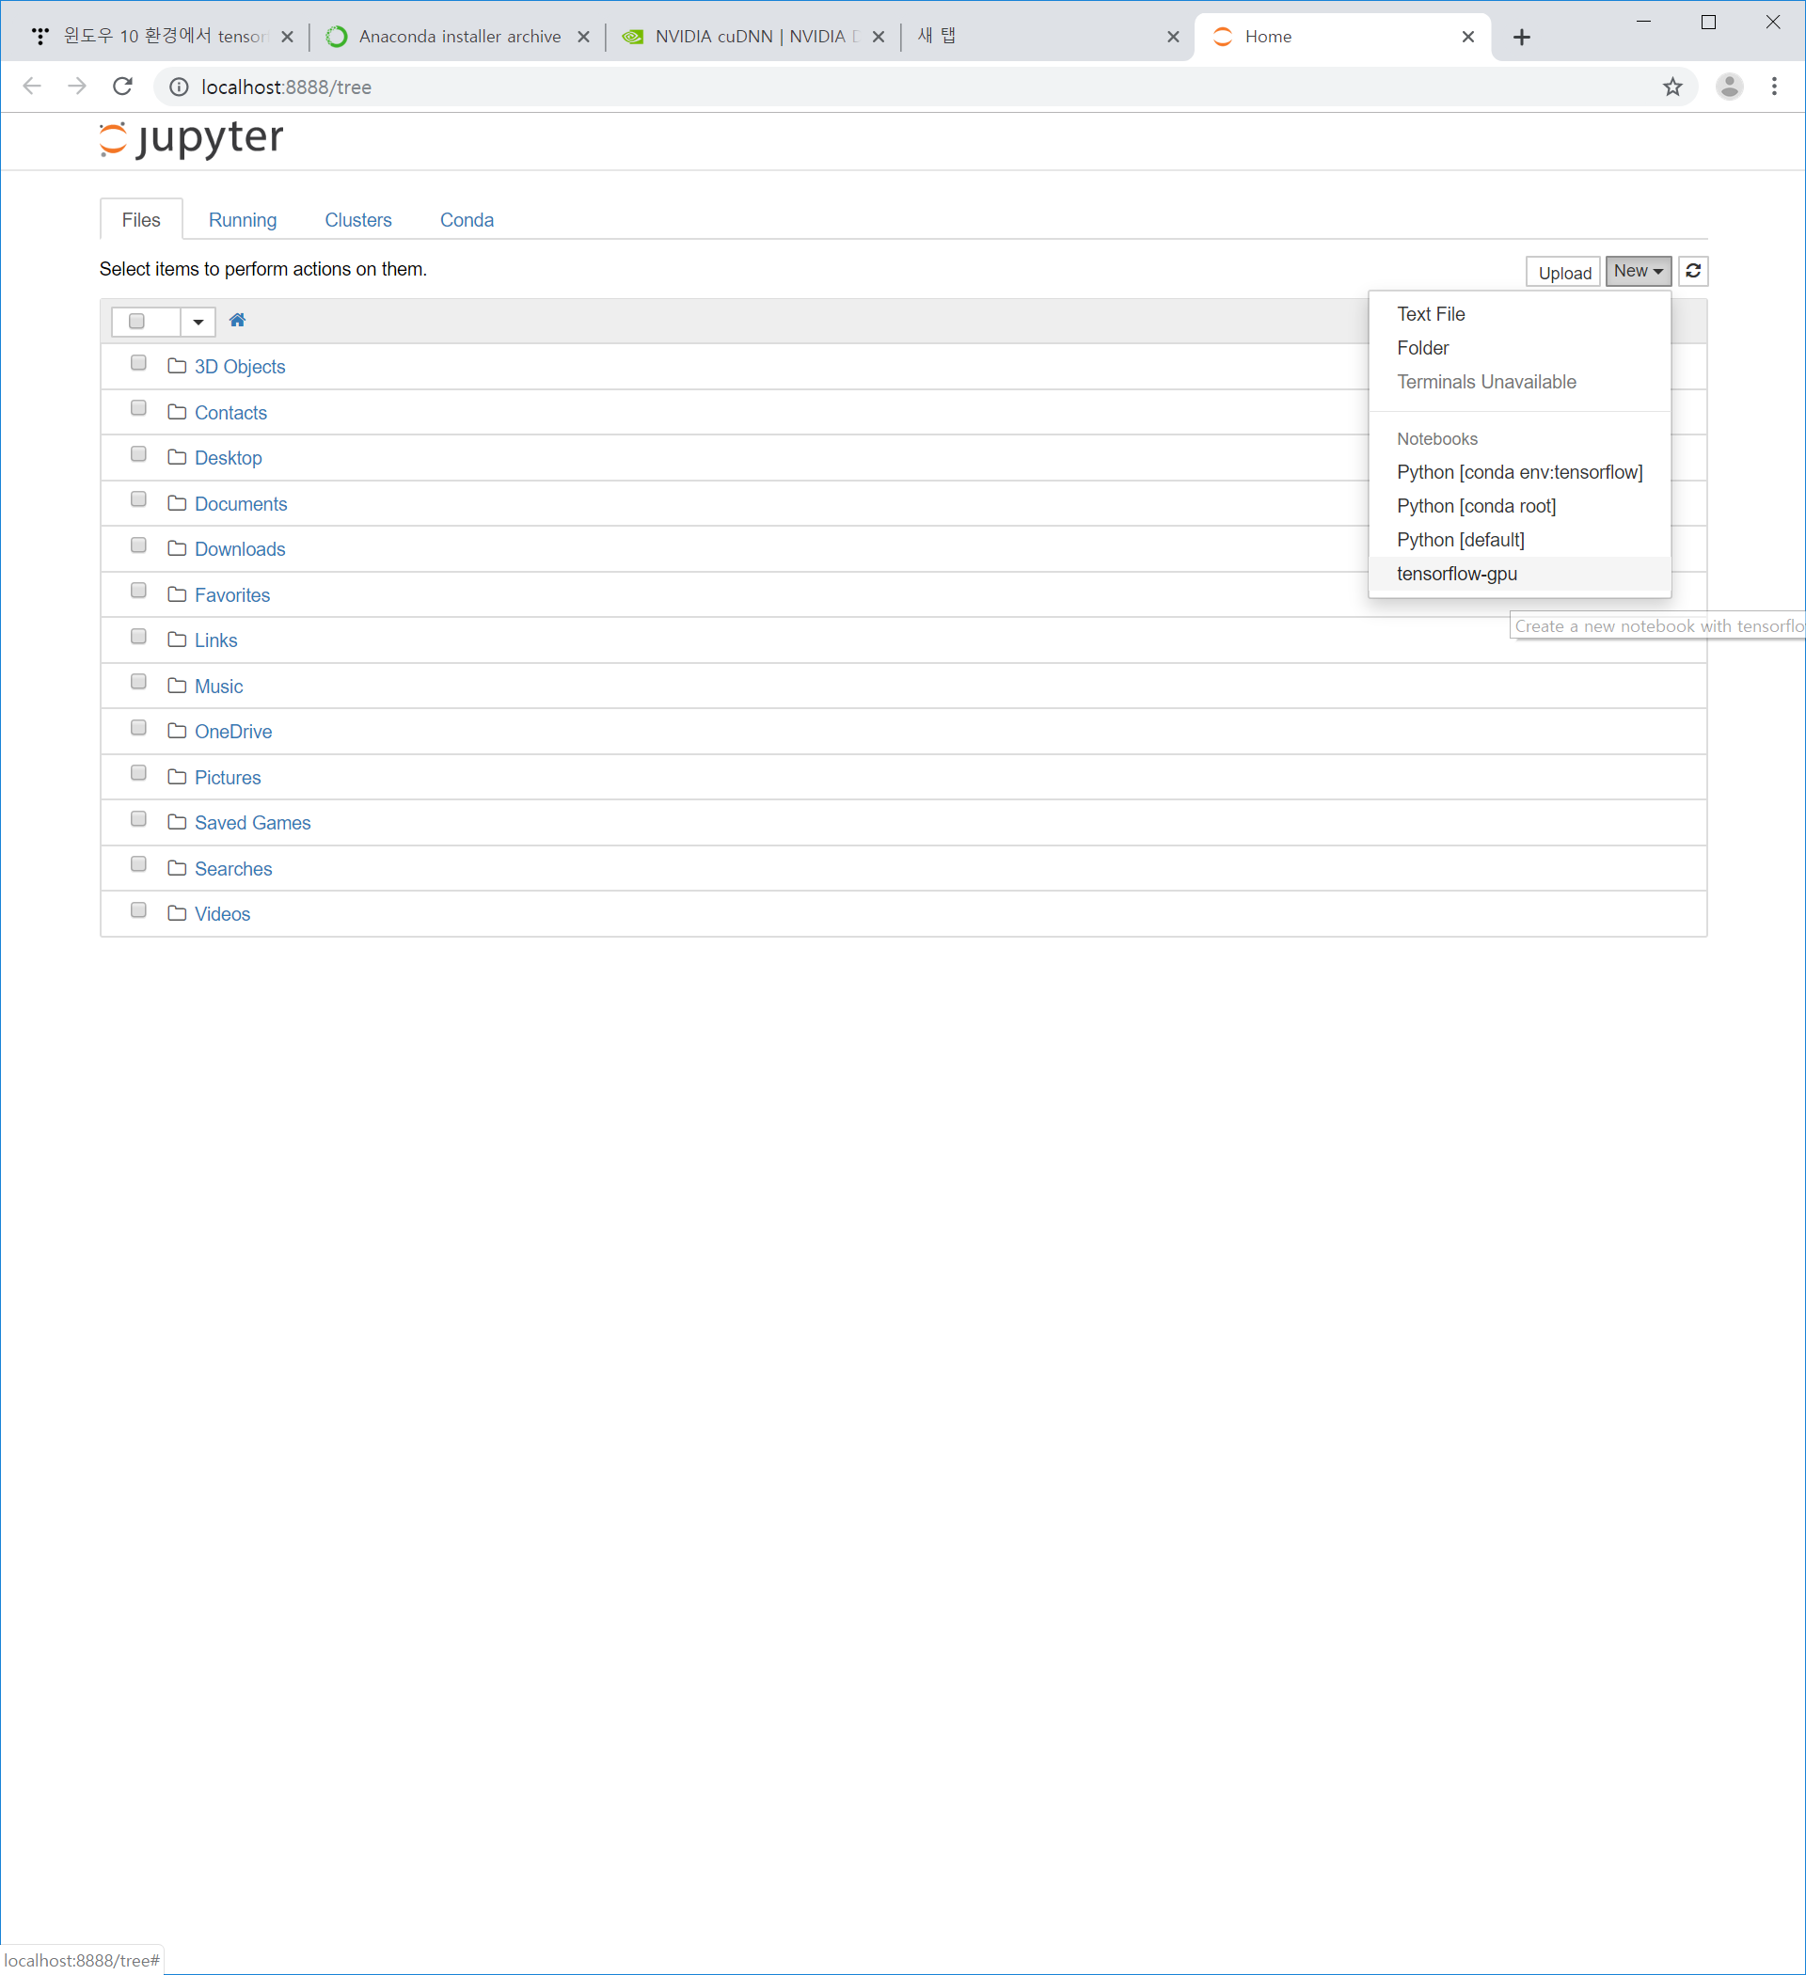
Task: Open a new browser tab
Action: [1521, 38]
